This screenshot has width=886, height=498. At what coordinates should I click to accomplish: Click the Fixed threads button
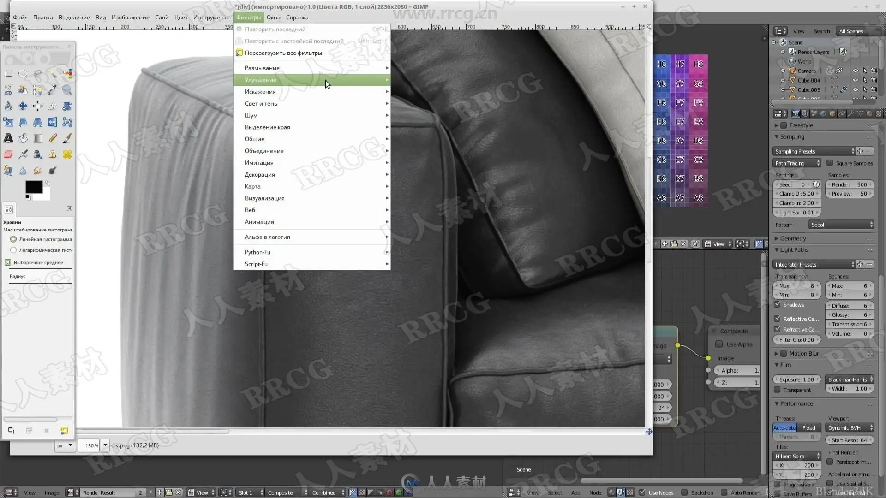(808, 428)
